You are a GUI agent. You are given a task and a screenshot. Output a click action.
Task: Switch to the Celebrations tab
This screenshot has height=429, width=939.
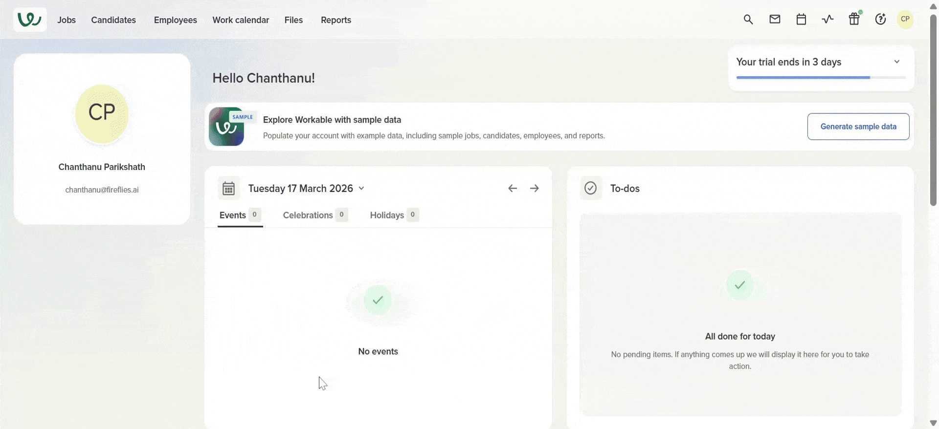tap(308, 215)
